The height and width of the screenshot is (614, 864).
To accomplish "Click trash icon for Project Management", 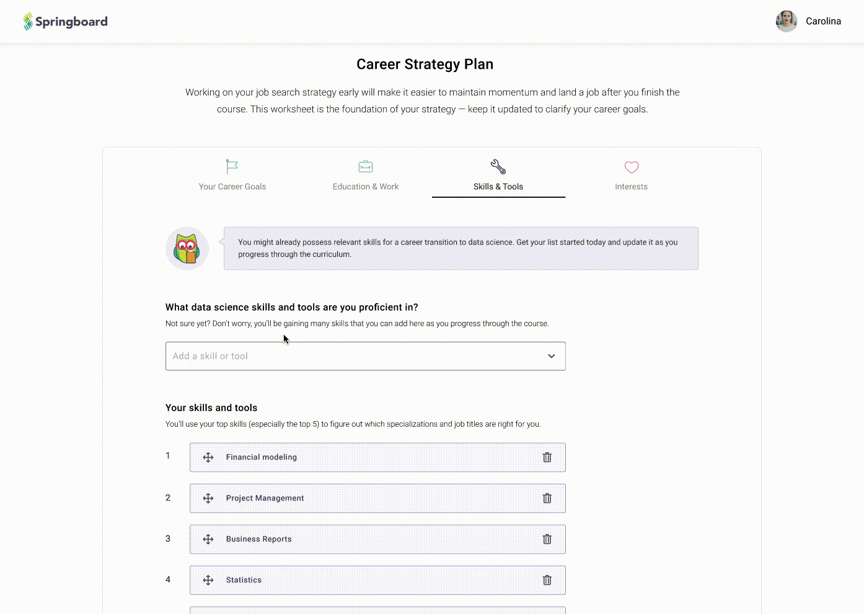I will (547, 498).
